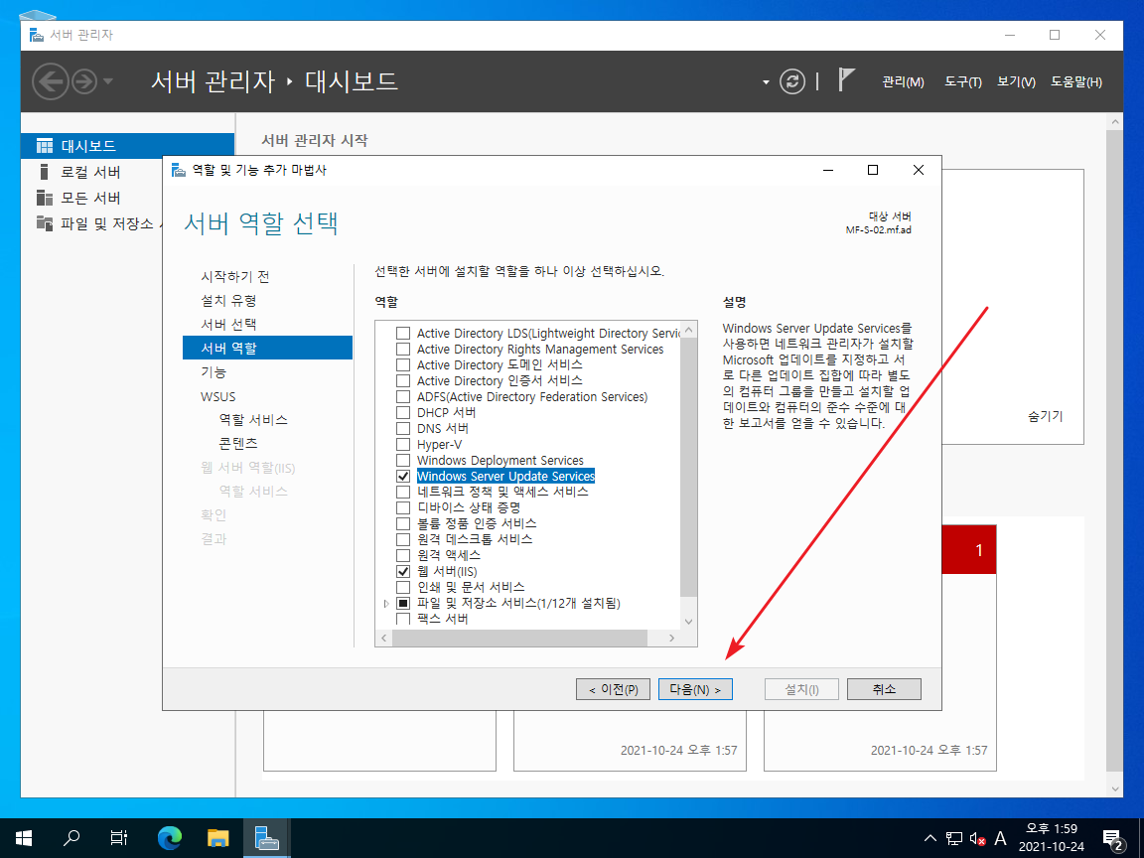Open the navigation history dropdown arrow
Viewport: 1144px width, 858px height.
108,81
